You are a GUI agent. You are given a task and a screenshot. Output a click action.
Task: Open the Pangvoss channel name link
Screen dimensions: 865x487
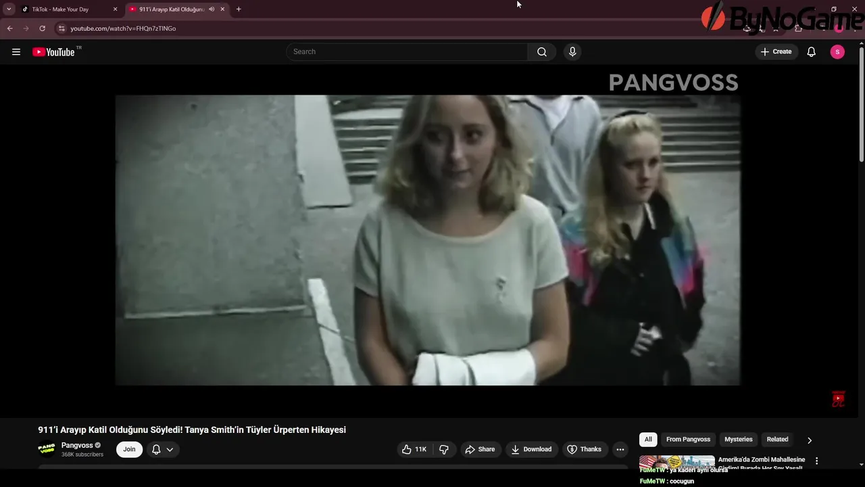(x=77, y=445)
